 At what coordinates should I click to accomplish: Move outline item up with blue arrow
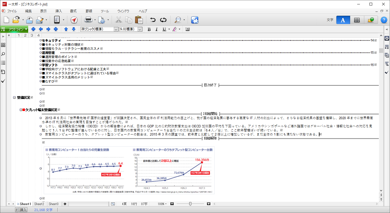(x=66, y=29)
